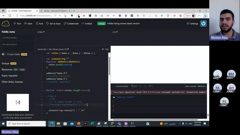Open the notification center icon

coord(205,124)
